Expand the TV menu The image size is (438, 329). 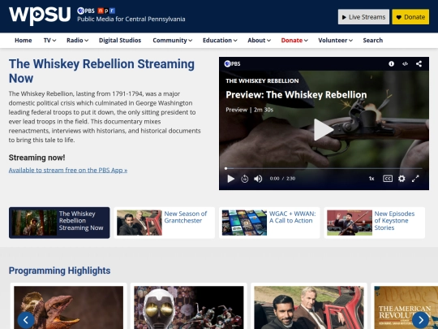point(49,41)
